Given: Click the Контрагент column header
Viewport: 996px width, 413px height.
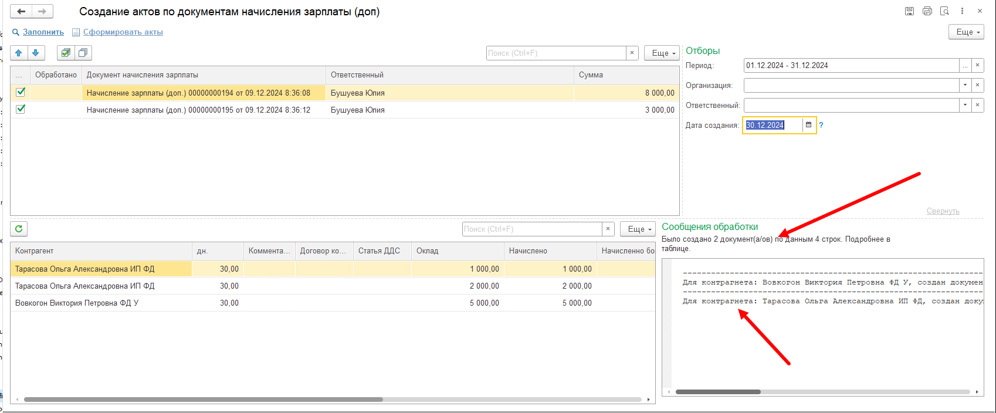Looking at the screenshot, I should (x=101, y=250).
